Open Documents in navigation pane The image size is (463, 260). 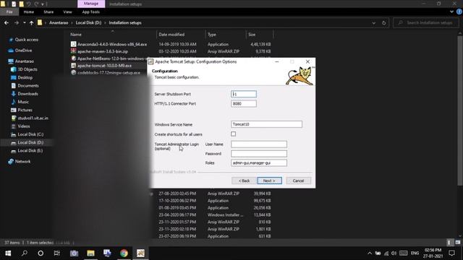click(27, 85)
